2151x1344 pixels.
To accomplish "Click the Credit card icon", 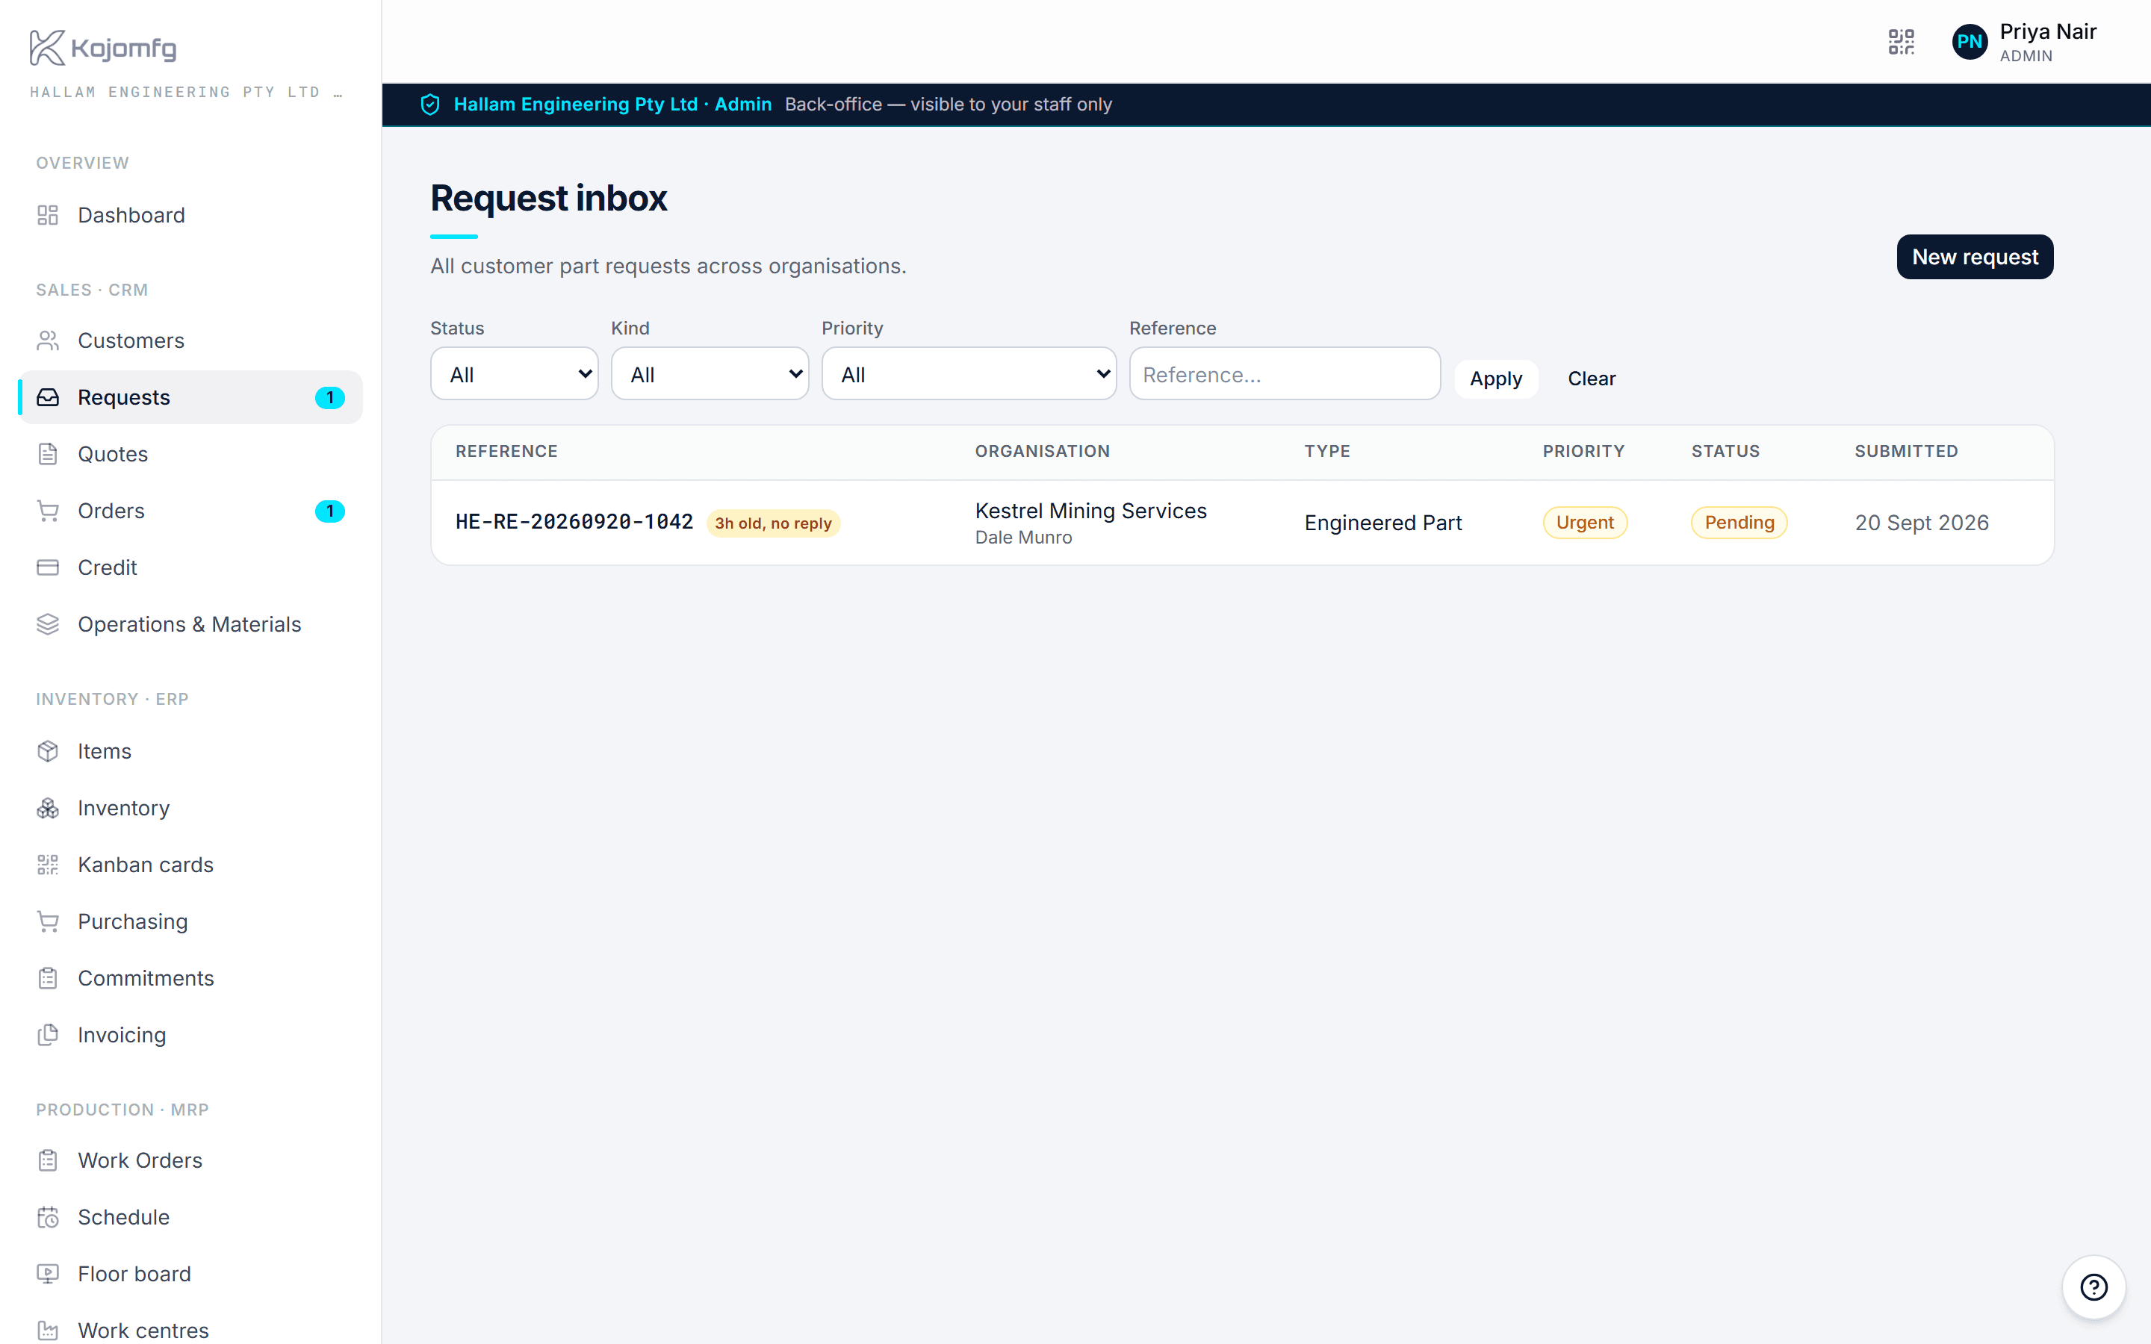I will pos(48,567).
